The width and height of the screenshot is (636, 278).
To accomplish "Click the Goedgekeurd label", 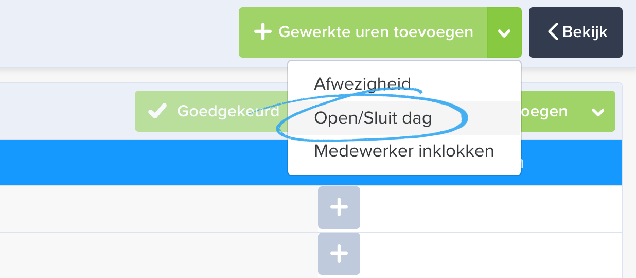I will point(228,111).
